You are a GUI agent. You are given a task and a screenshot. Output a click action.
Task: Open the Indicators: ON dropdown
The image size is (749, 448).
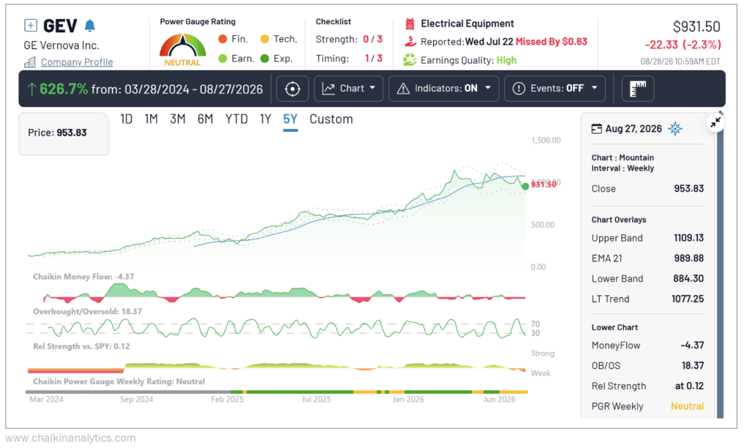pos(444,89)
